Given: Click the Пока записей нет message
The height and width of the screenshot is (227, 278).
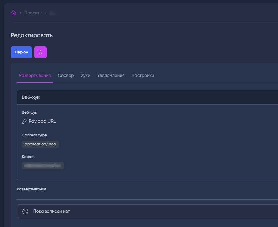Looking at the screenshot, I should click(x=52, y=211).
